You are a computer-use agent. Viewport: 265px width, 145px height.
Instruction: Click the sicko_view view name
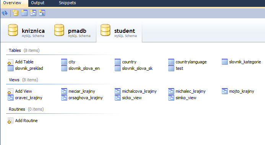click(132, 98)
